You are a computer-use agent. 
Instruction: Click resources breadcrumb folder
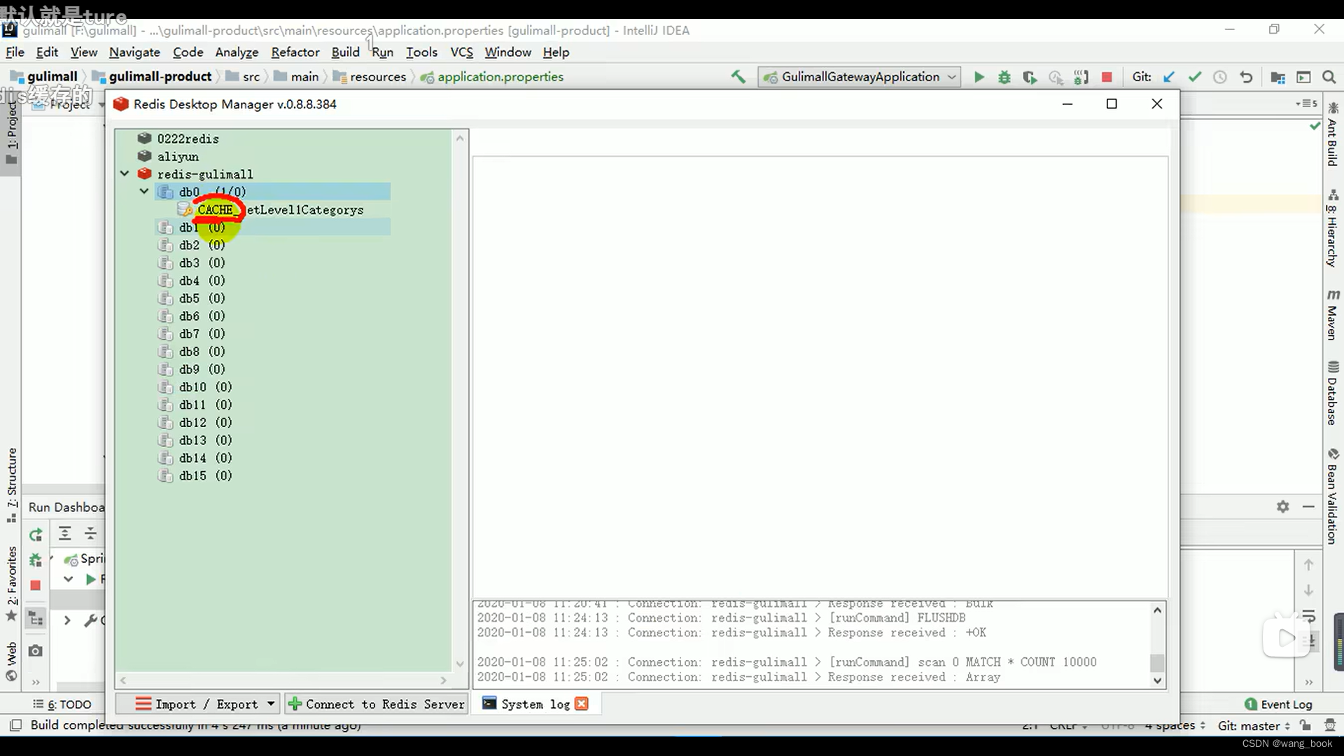[x=370, y=76]
